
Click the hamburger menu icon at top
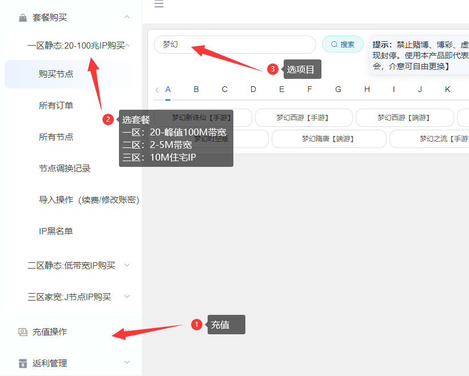point(159,3)
